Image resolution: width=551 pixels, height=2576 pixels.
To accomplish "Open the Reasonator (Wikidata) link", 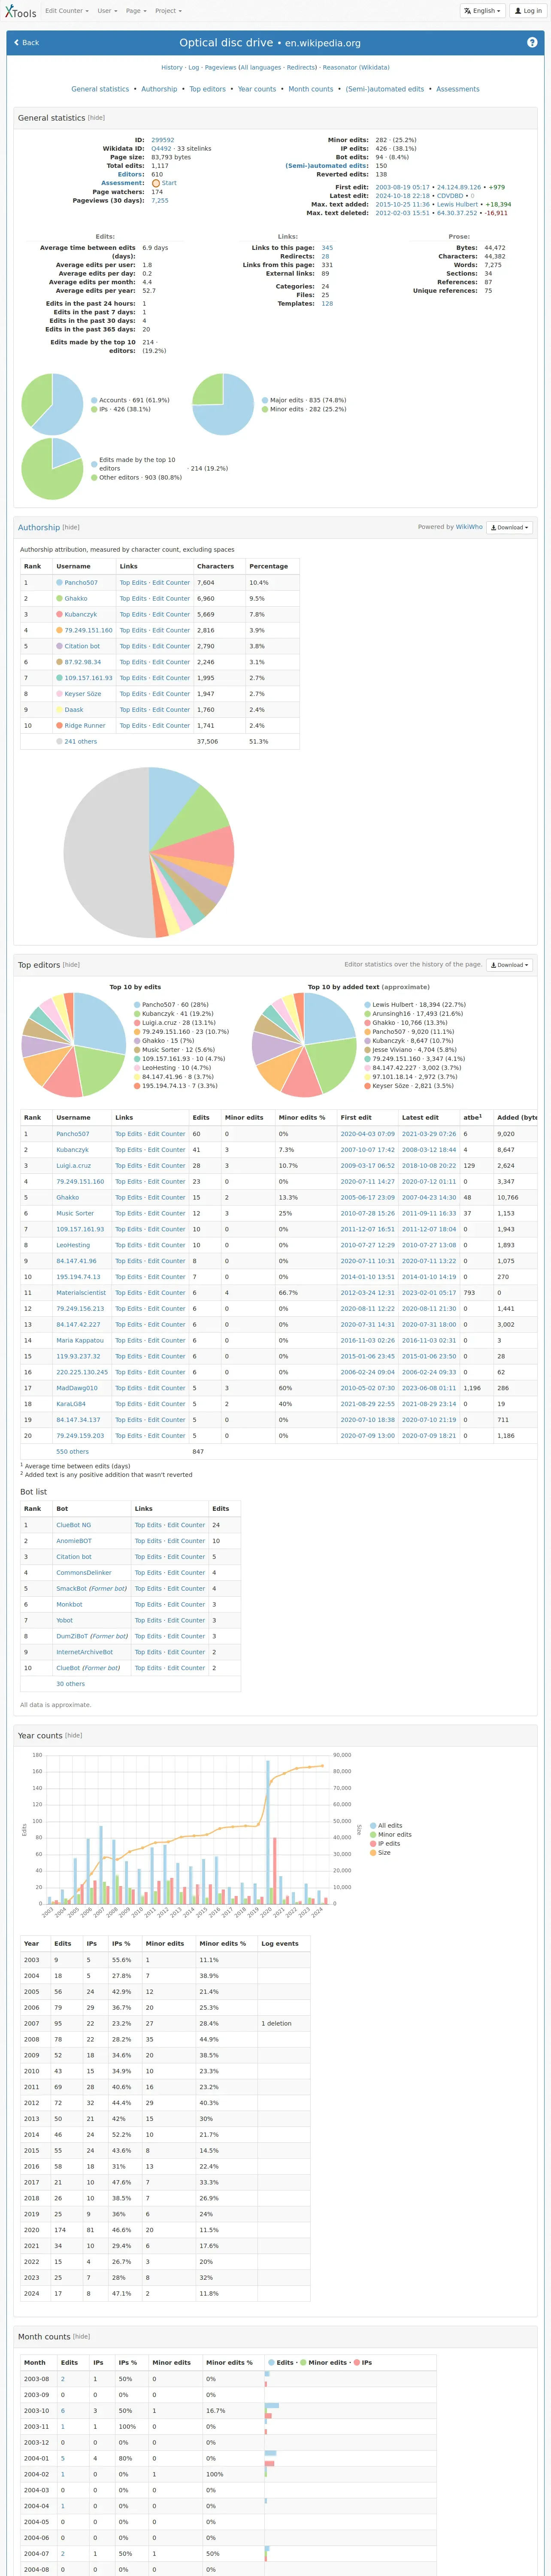I will (356, 68).
